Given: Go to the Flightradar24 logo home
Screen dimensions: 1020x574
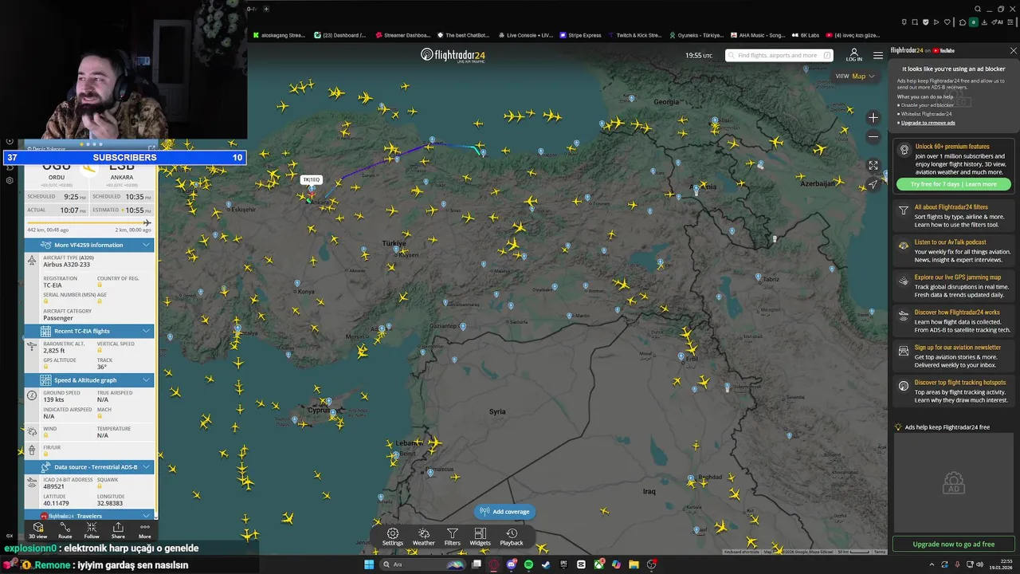Looking at the screenshot, I should (453, 55).
